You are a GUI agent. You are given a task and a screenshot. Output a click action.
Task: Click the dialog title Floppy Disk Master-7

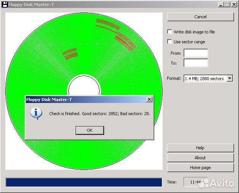pyautogui.click(x=49, y=100)
